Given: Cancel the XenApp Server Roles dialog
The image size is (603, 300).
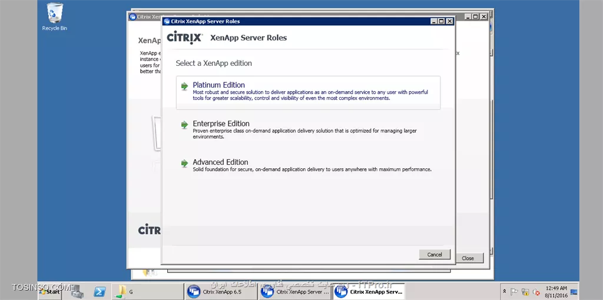Looking at the screenshot, I should pyautogui.click(x=435, y=254).
